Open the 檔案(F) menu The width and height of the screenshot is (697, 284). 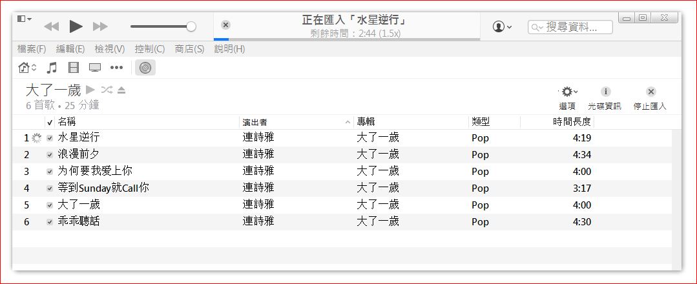(32, 49)
